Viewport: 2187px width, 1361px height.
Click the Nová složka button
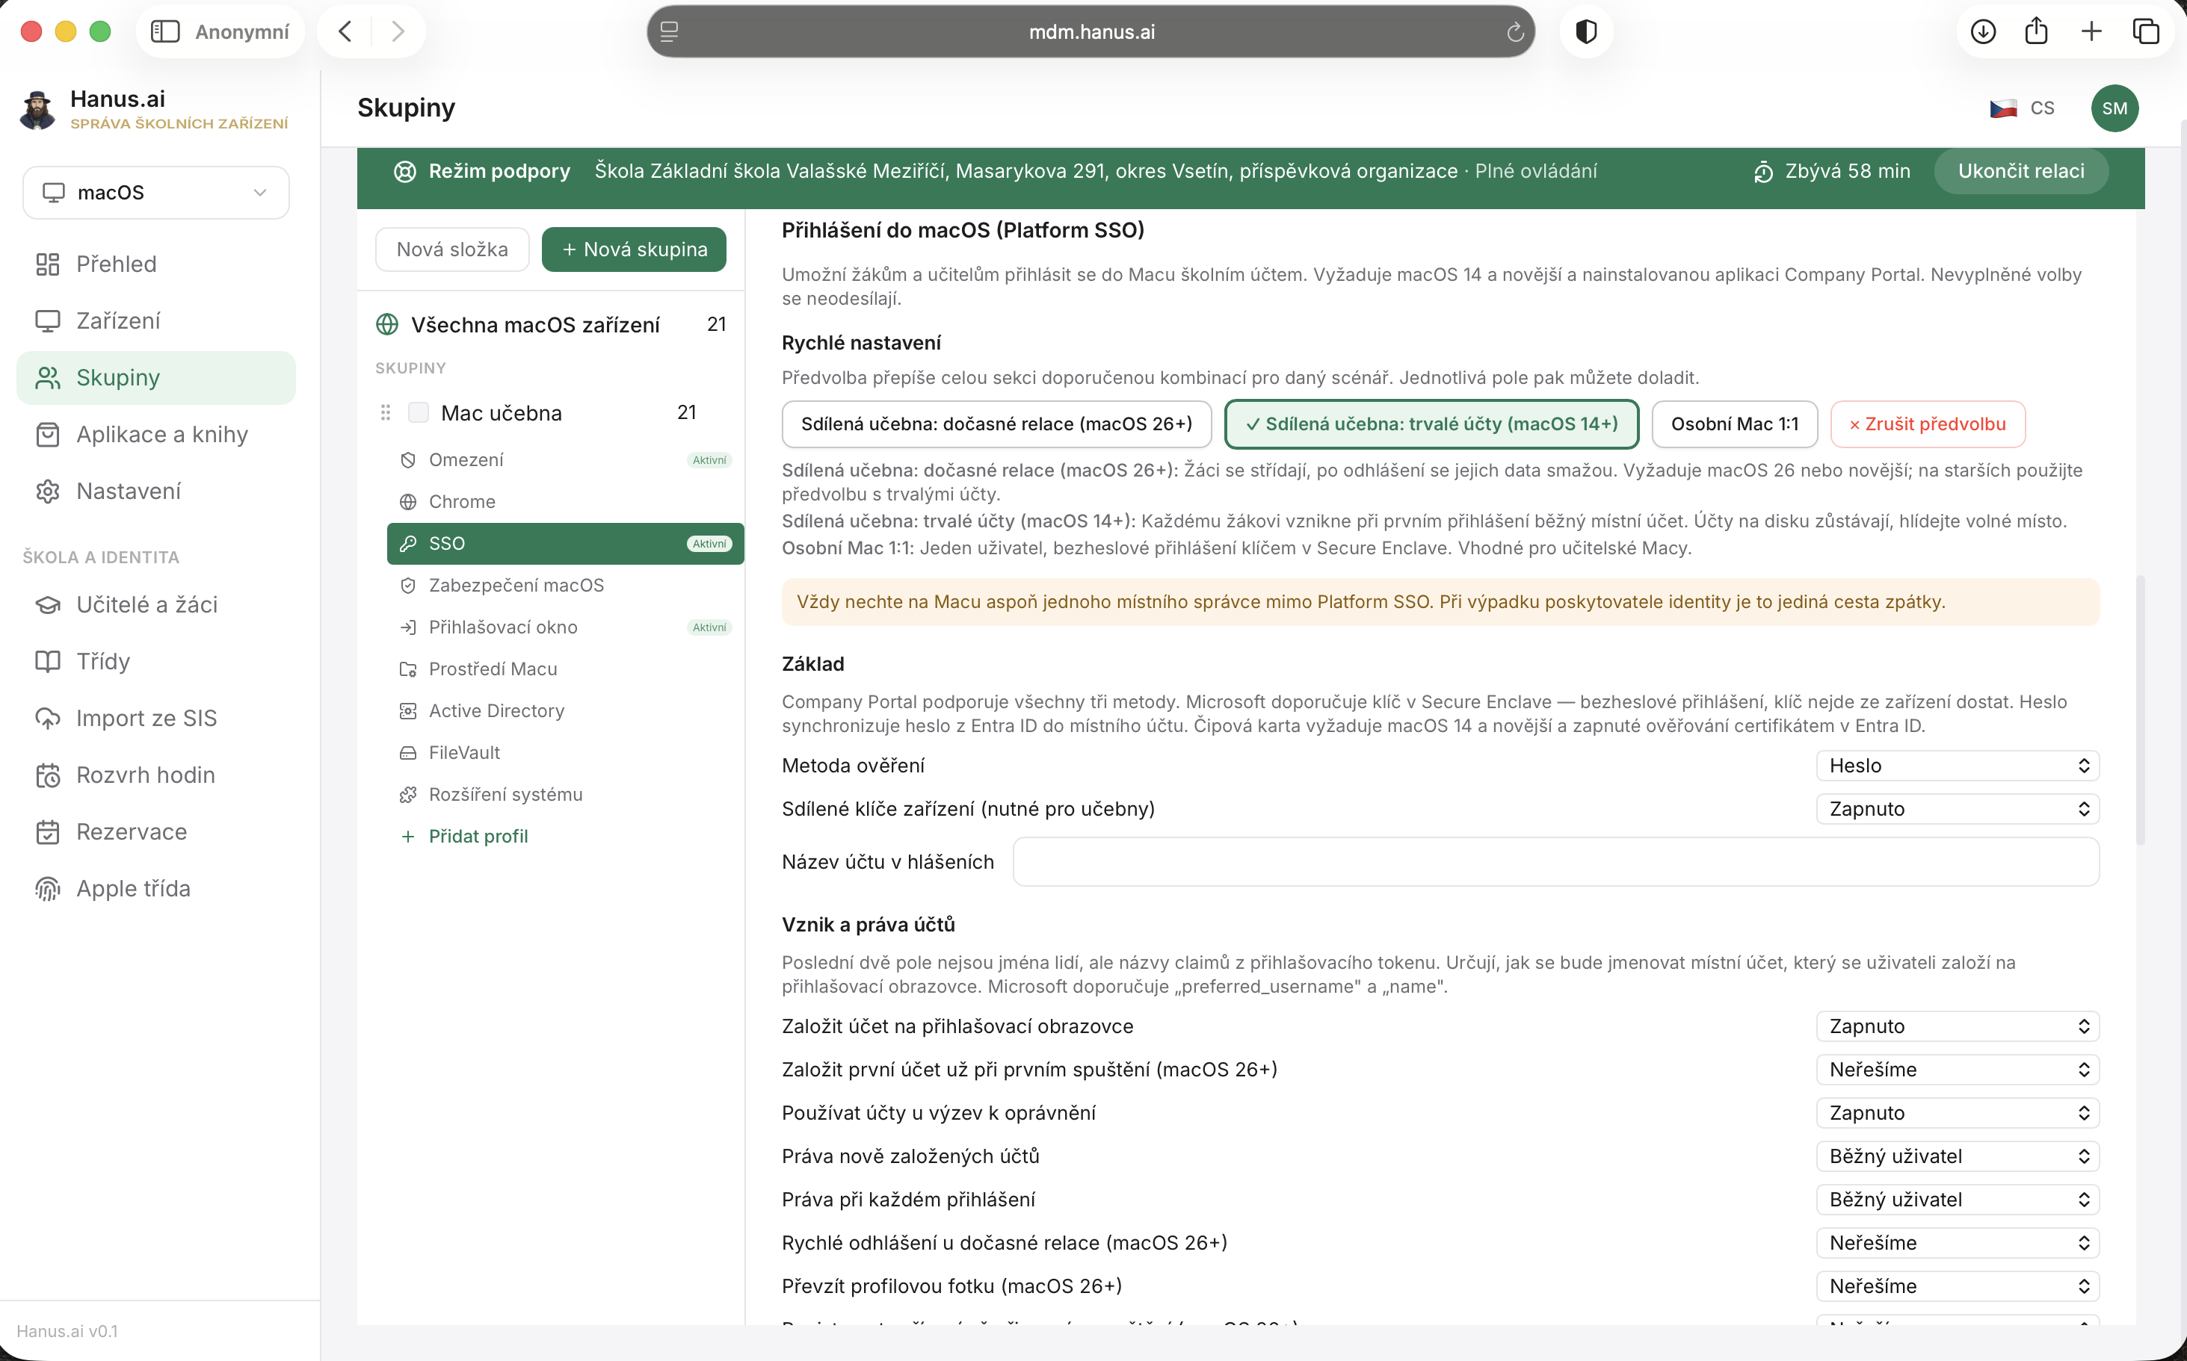[x=452, y=249]
